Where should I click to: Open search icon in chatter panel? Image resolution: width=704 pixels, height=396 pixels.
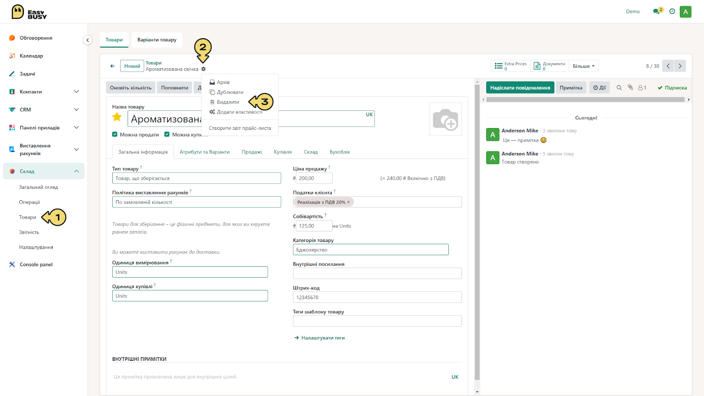[x=619, y=88]
